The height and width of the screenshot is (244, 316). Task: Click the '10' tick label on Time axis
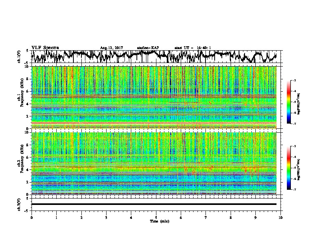280,218
